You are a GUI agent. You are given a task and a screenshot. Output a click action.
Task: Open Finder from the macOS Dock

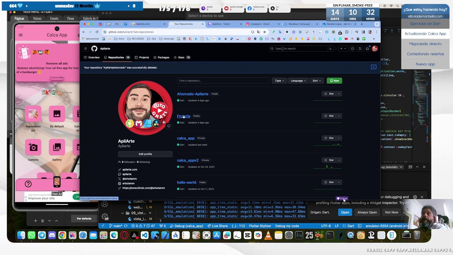click(x=21, y=235)
